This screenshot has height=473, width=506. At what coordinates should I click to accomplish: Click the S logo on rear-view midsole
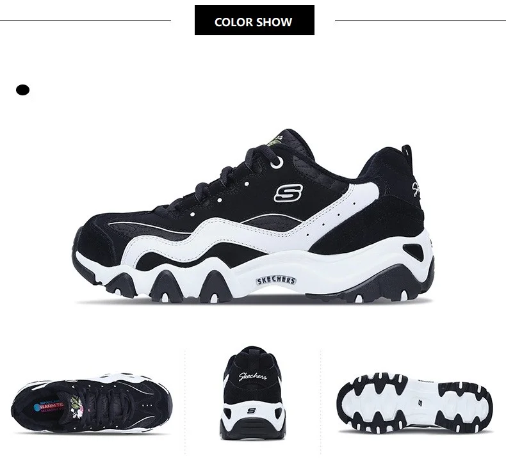click(251, 411)
